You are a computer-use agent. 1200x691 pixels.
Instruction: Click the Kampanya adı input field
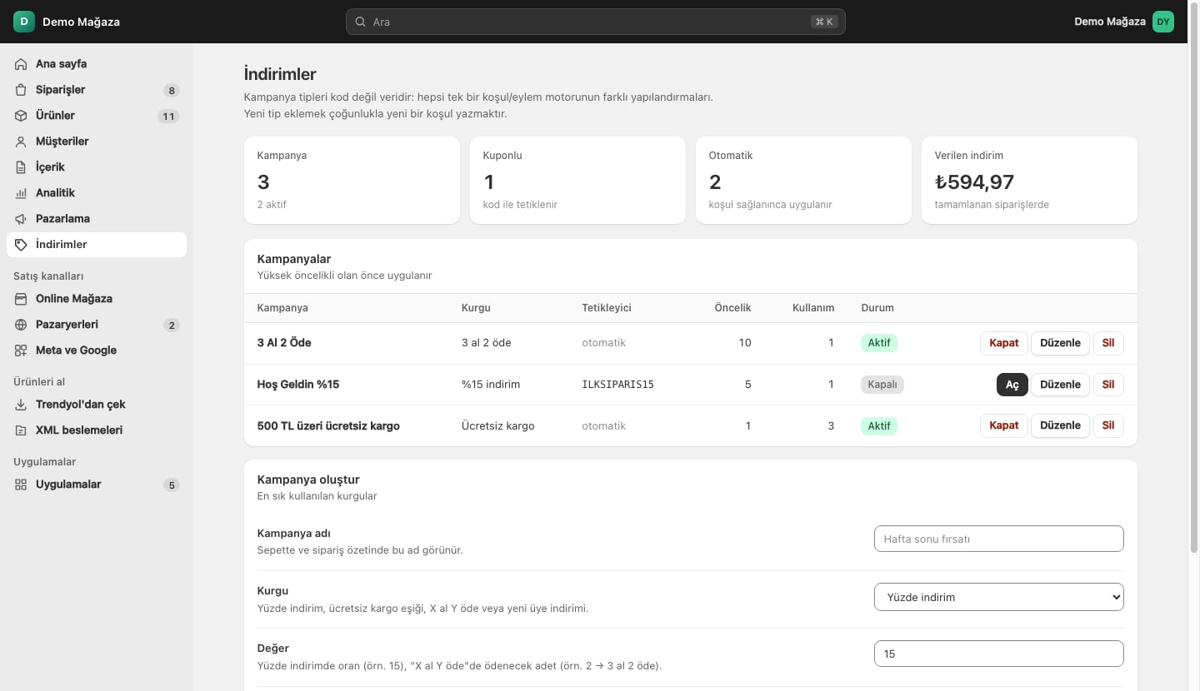999,539
